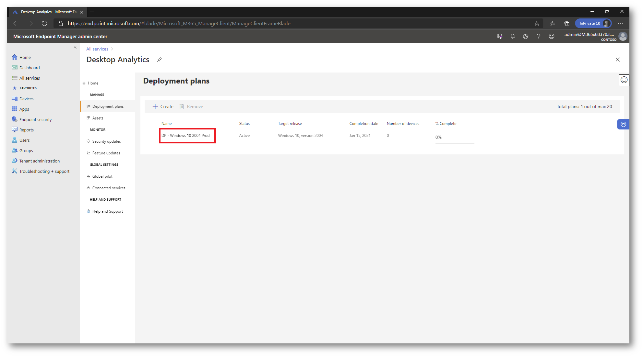The width and height of the screenshot is (643, 357).
Task: Open a new browser tab
Action: click(92, 12)
